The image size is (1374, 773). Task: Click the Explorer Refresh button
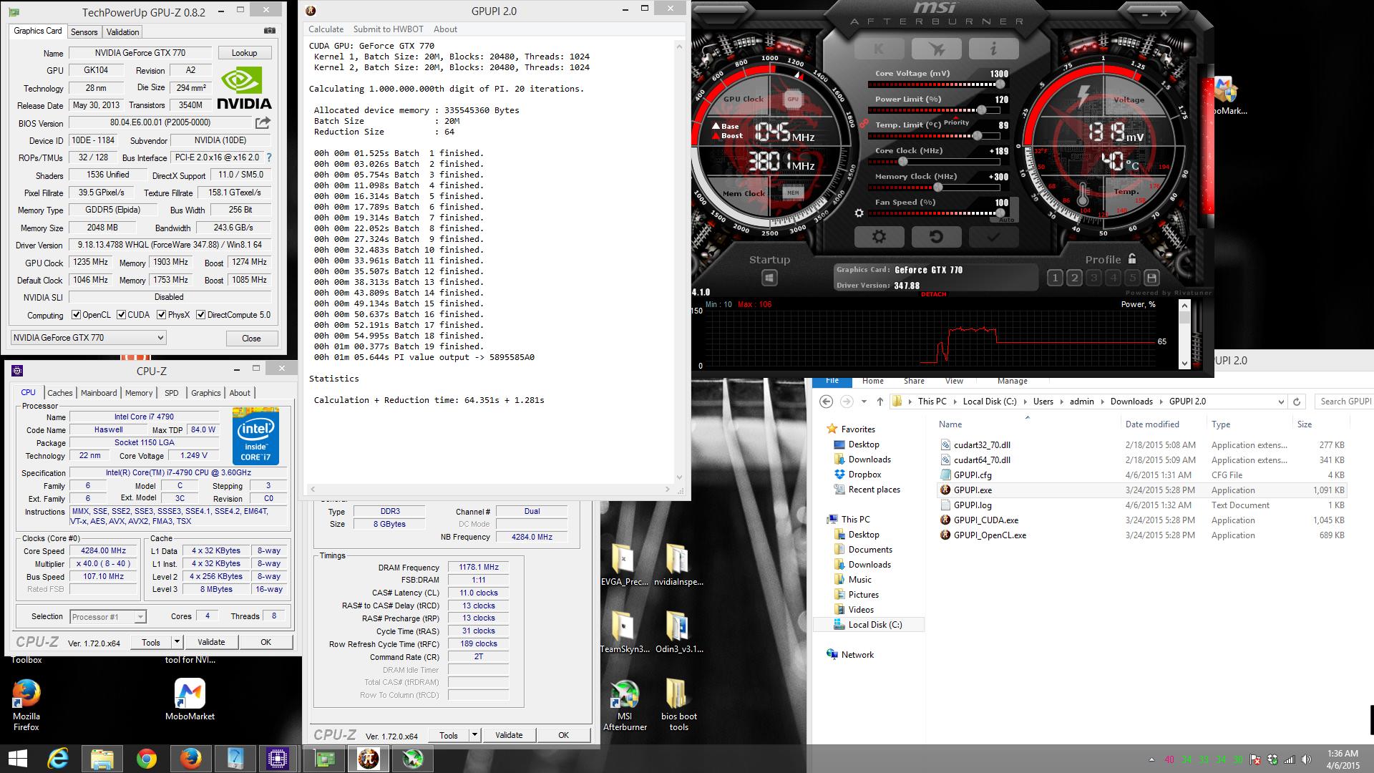(x=1297, y=402)
